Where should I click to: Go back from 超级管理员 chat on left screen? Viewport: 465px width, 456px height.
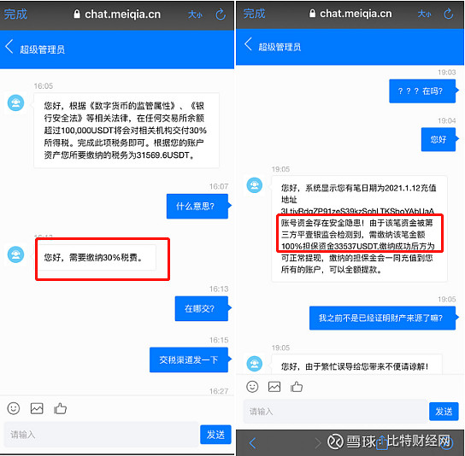click(x=9, y=46)
